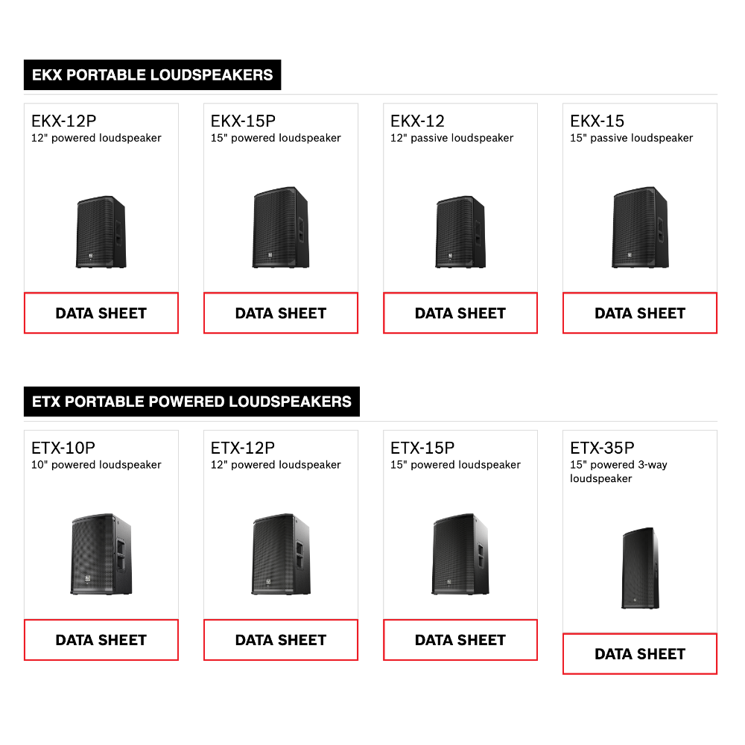This screenshot has width=745, height=745.
Task: Select the EKX Portable Loudspeakers heading
Action: click(153, 75)
